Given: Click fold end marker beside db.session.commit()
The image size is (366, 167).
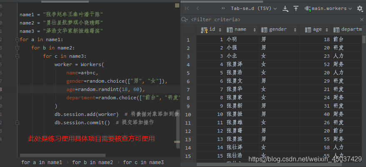Looking at the screenshot, I should click(17, 123).
